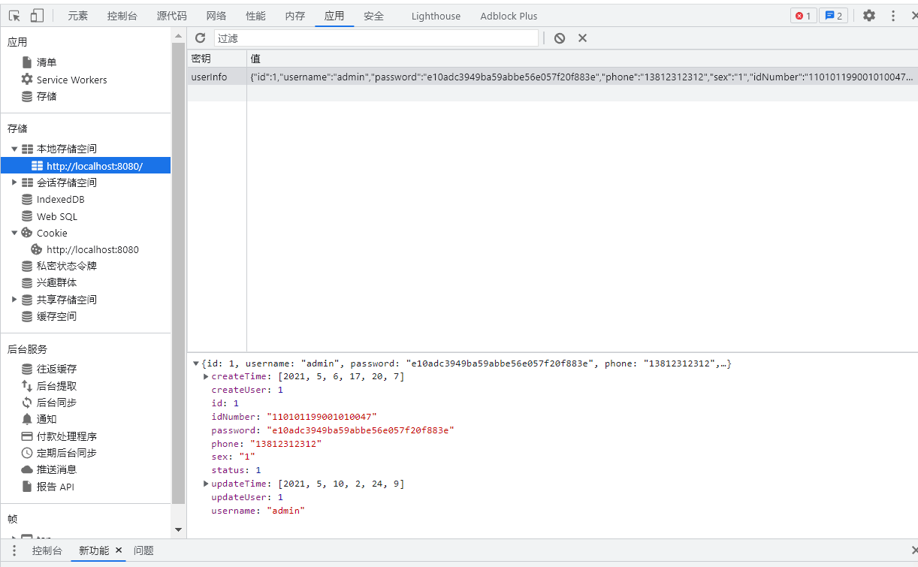Type in the 过滤 filter field
The width and height of the screenshot is (918, 567).
[x=376, y=38]
